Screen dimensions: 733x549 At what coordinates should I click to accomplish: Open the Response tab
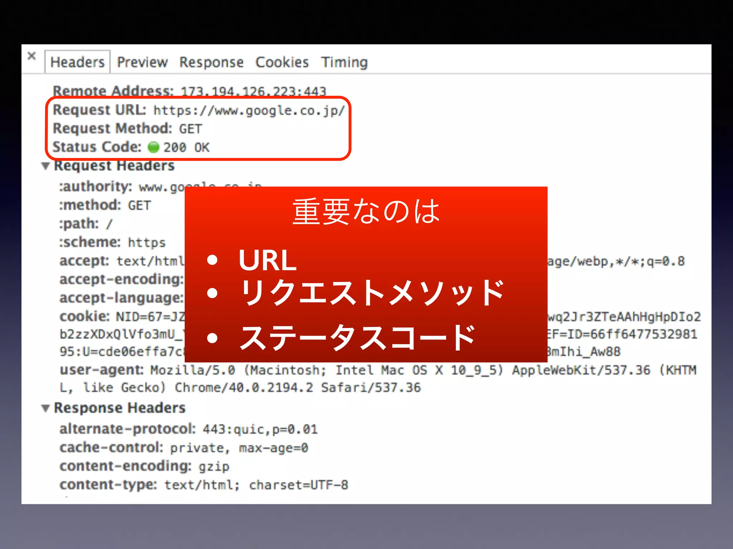coord(211,63)
